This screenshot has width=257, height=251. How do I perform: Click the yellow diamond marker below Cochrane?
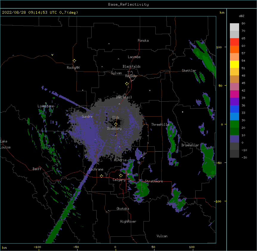coord(101,176)
